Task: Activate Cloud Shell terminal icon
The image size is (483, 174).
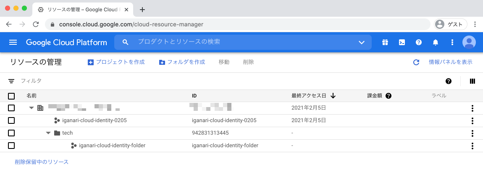Action: [x=402, y=42]
